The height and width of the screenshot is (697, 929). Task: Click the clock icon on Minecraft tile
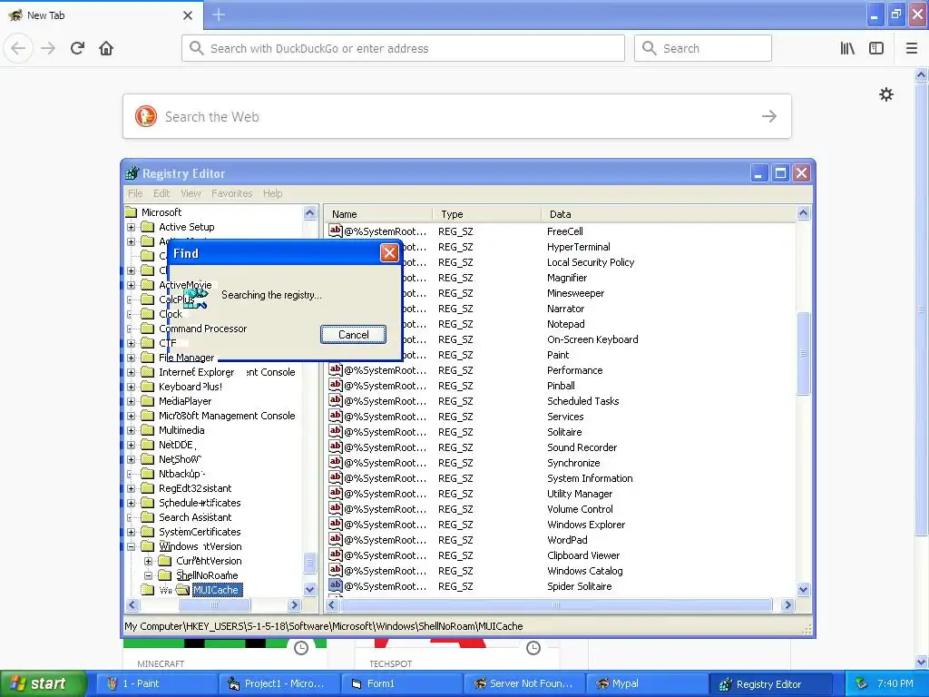[x=301, y=648]
